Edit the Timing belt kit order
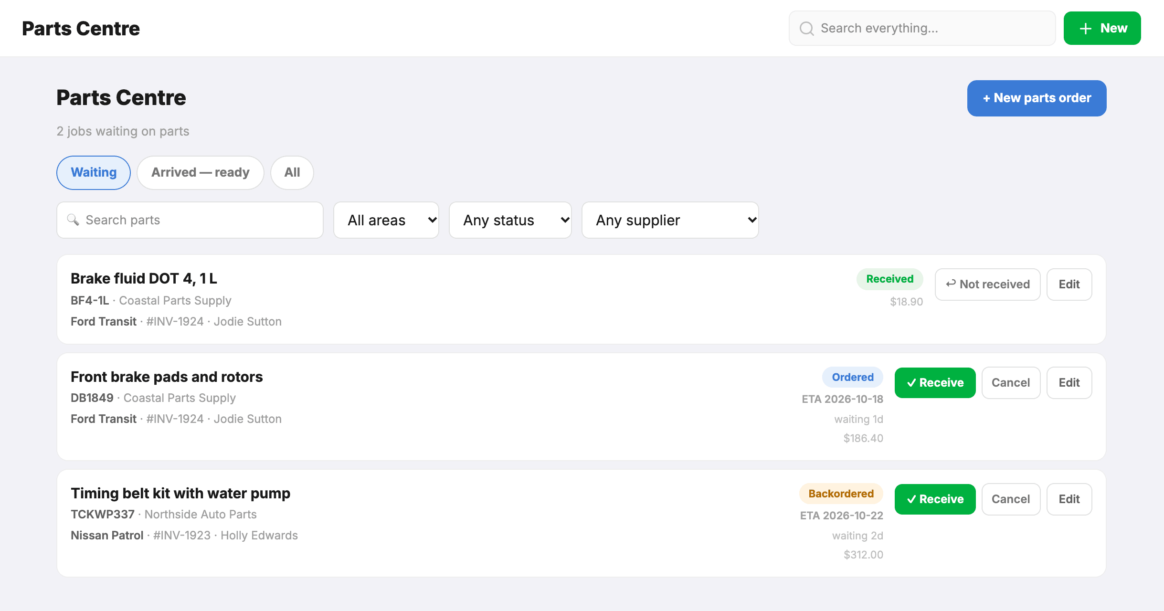1164x611 pixels. click(1069, 499)
